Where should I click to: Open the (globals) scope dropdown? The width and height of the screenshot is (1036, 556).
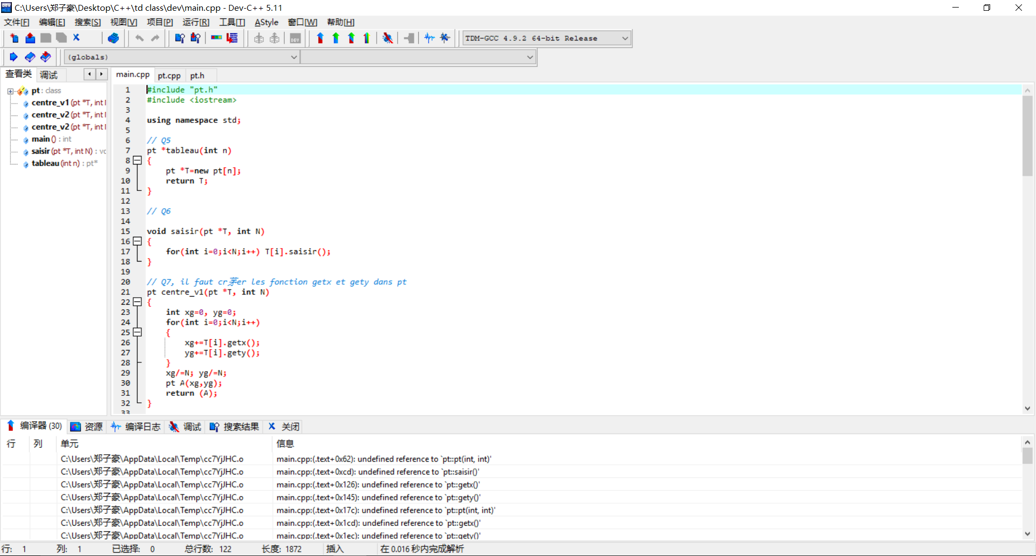pyautogui.click(x=182, y=57)
